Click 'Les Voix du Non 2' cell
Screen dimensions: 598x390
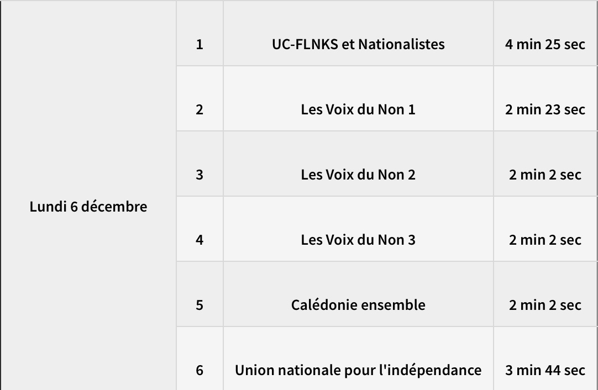[358, 175]
